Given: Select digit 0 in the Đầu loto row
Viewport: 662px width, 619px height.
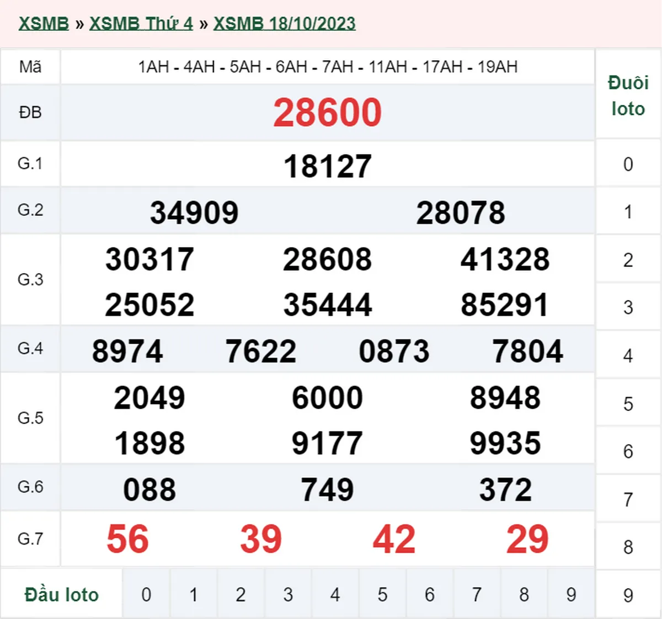Looking at the screenshot, I should tap(146, 595).
